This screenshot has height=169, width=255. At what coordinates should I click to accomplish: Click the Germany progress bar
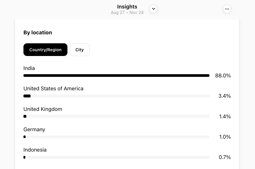click(116, 137)
